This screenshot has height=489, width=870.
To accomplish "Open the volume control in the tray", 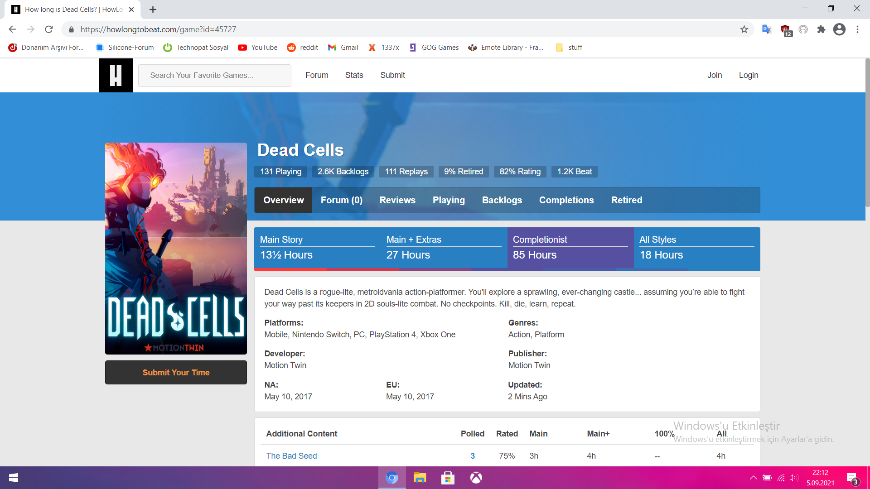I will pyautogui.click(x=794, y=478).
